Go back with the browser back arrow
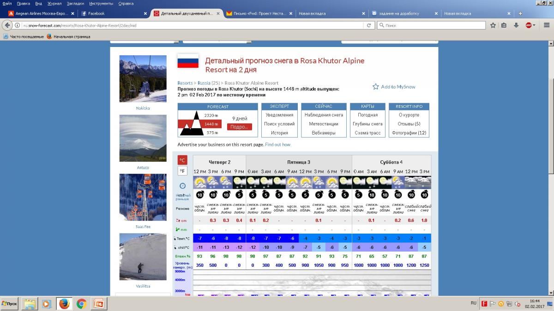The width and height of the screenshot is (554, 311). [x=8, y=25]
